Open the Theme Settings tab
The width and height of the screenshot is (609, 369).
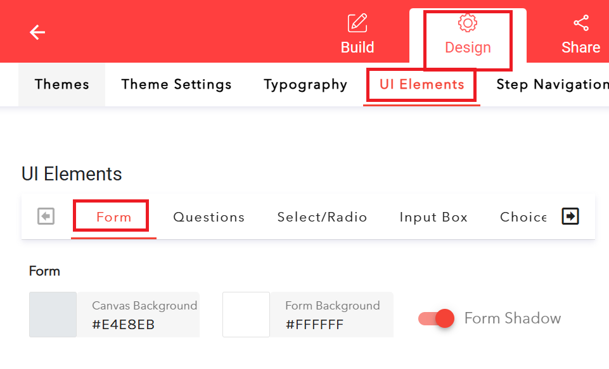[x=176, y=84]
